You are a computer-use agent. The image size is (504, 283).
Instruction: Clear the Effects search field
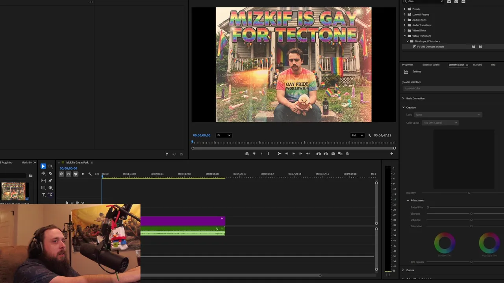pyautogui.click(x=442, y=2)
